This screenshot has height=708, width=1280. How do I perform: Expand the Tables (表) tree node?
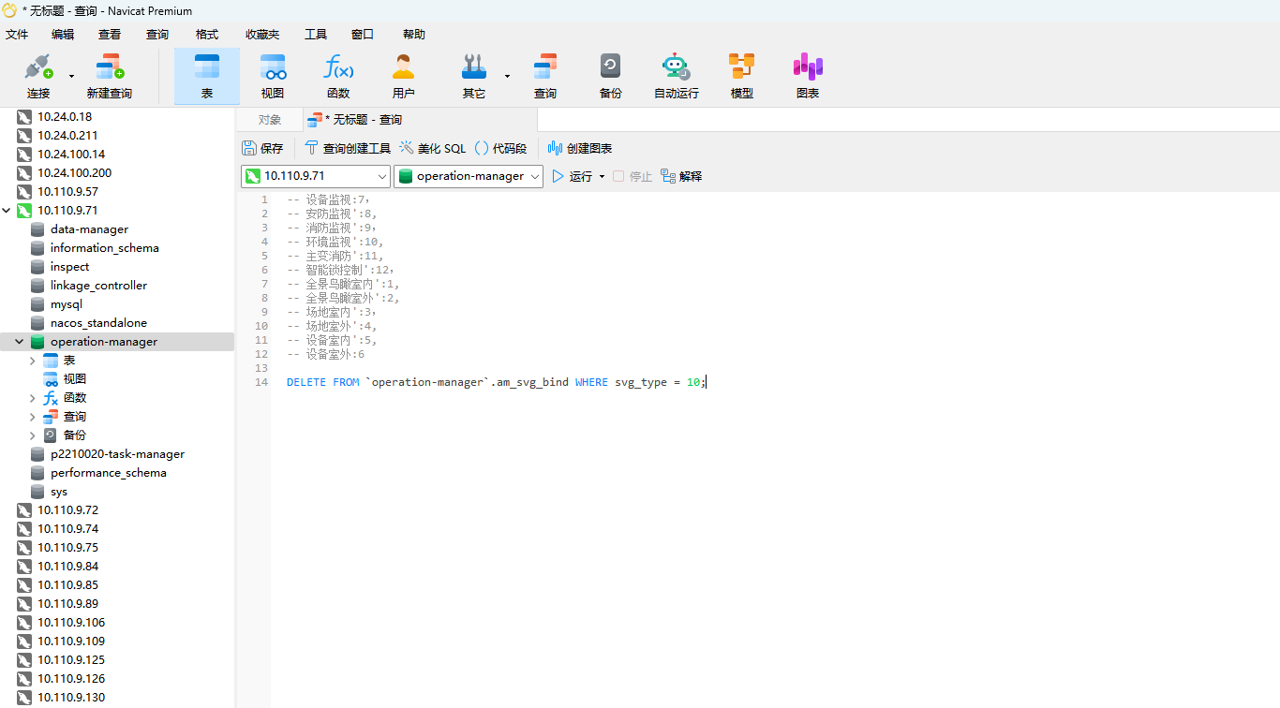(x=33, y=361)
